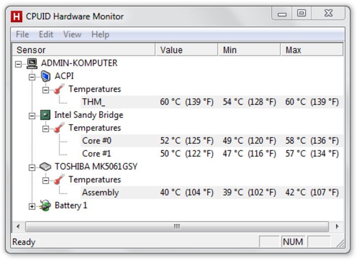The image size is (357, 260).
Task: Click the Battery 1 icon
Action: click(x=45, y=206)
